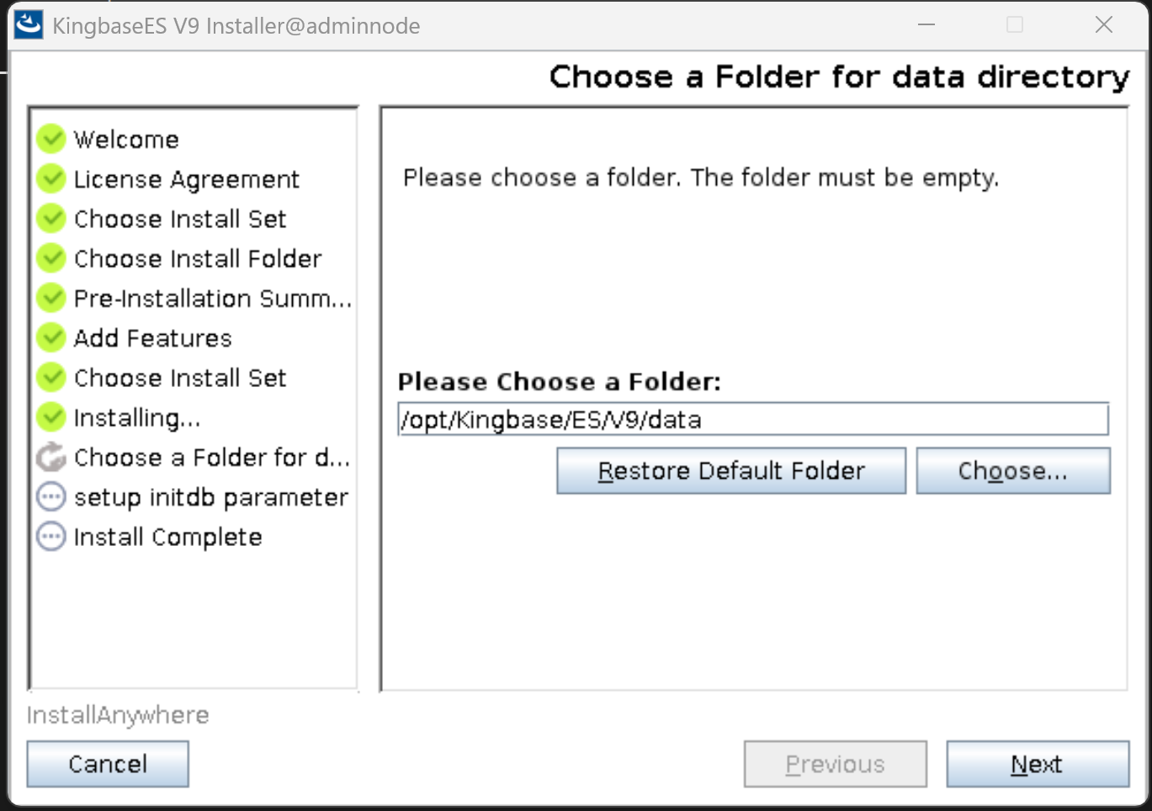Image resolution: width=1152 pixels, height=811 pixels.
Task: Click the checkmark icon beside Add Features
Action: coord(51,337)
